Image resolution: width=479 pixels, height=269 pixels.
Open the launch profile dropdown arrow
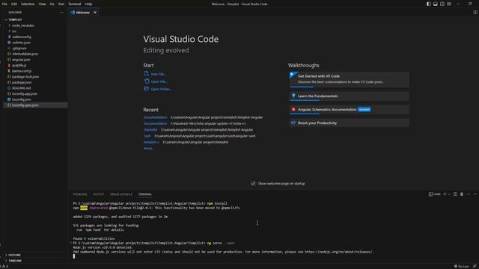[449, 194]
